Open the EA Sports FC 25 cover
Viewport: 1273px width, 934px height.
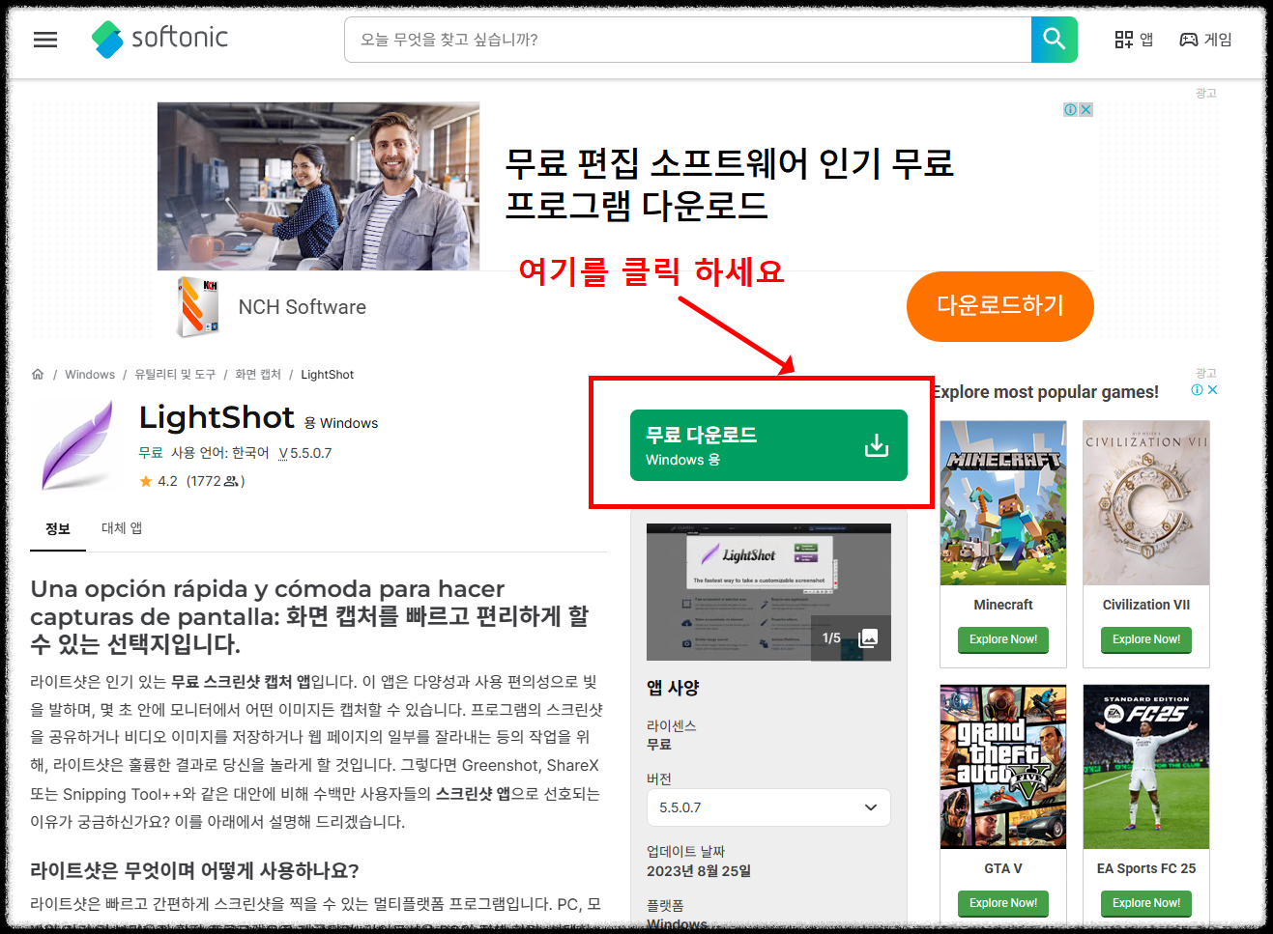point(1146,767)
